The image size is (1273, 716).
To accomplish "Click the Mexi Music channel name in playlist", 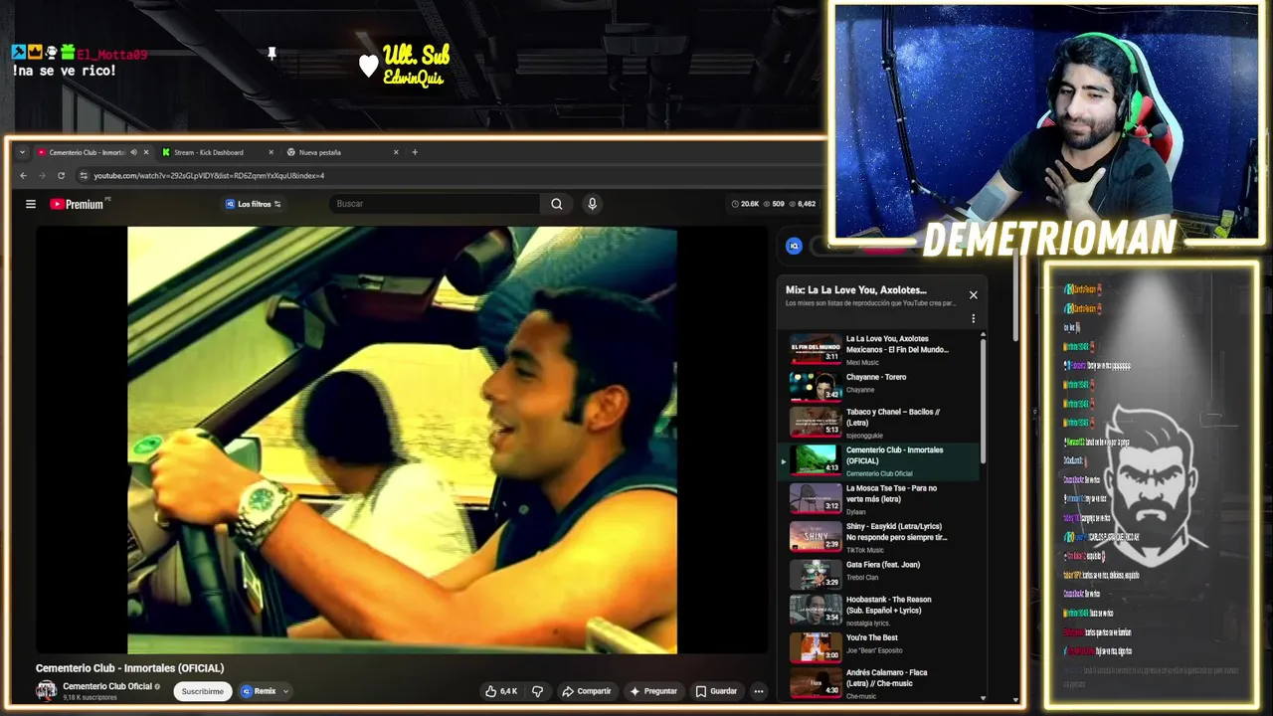I will [862, 363].
